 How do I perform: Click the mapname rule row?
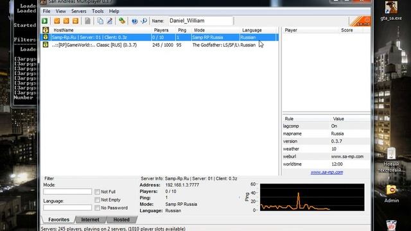click(326, 133)
